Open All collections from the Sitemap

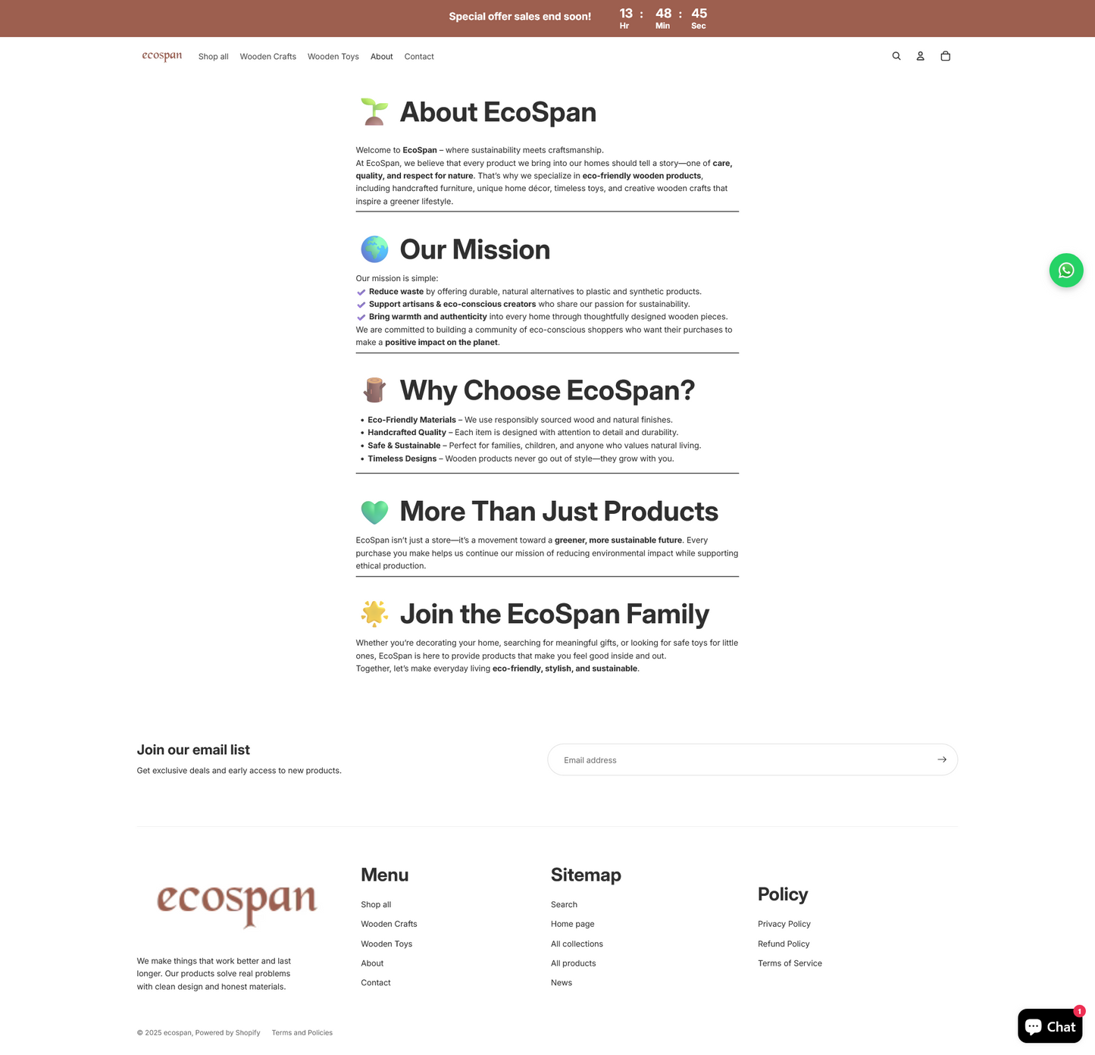[x=577, y=943]
